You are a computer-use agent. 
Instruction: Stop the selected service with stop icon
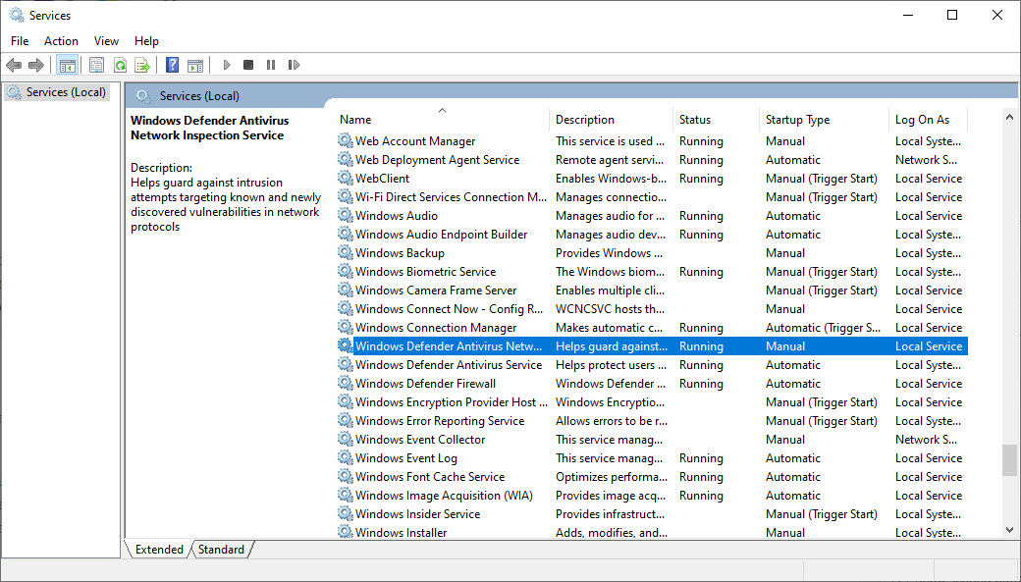[x=248, y=65]
